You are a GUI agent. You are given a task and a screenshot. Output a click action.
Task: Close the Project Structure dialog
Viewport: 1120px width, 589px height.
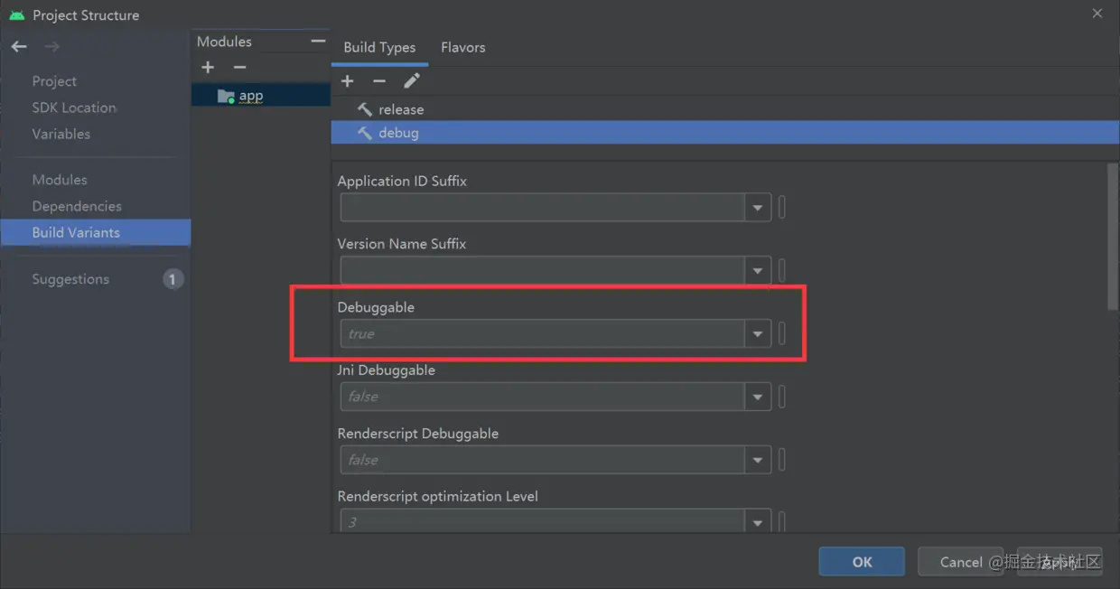(1097, 14)
